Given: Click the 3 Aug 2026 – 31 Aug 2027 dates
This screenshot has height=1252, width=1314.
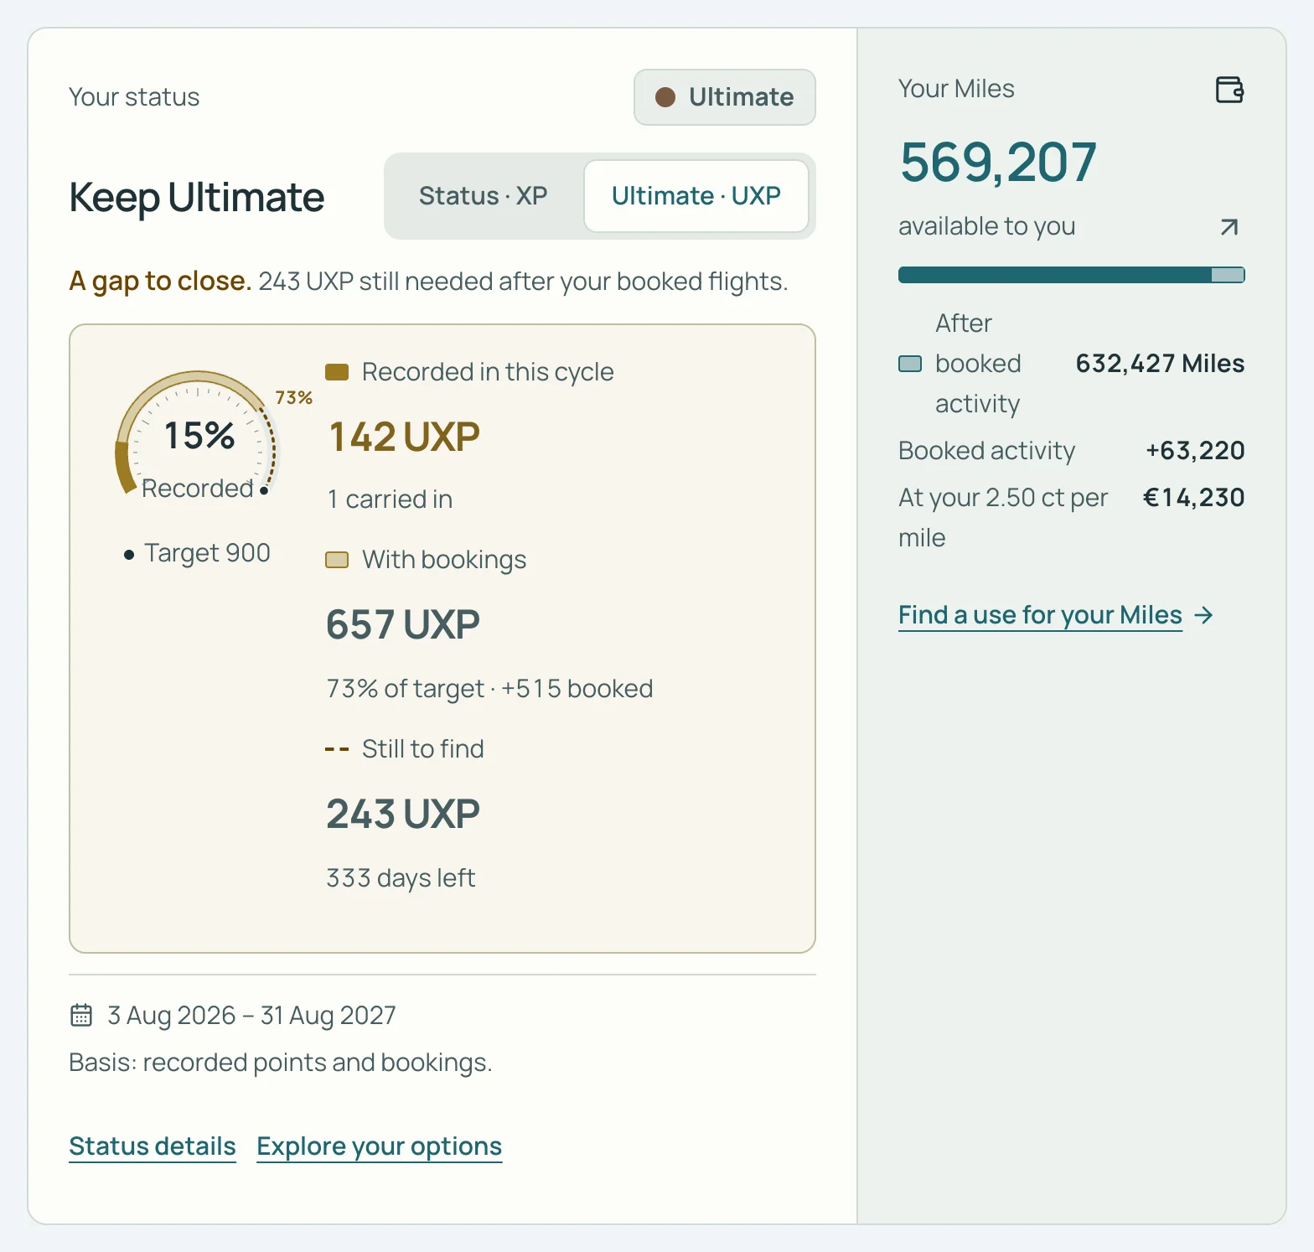Looking at the screenshot, I should (251, 1015).
